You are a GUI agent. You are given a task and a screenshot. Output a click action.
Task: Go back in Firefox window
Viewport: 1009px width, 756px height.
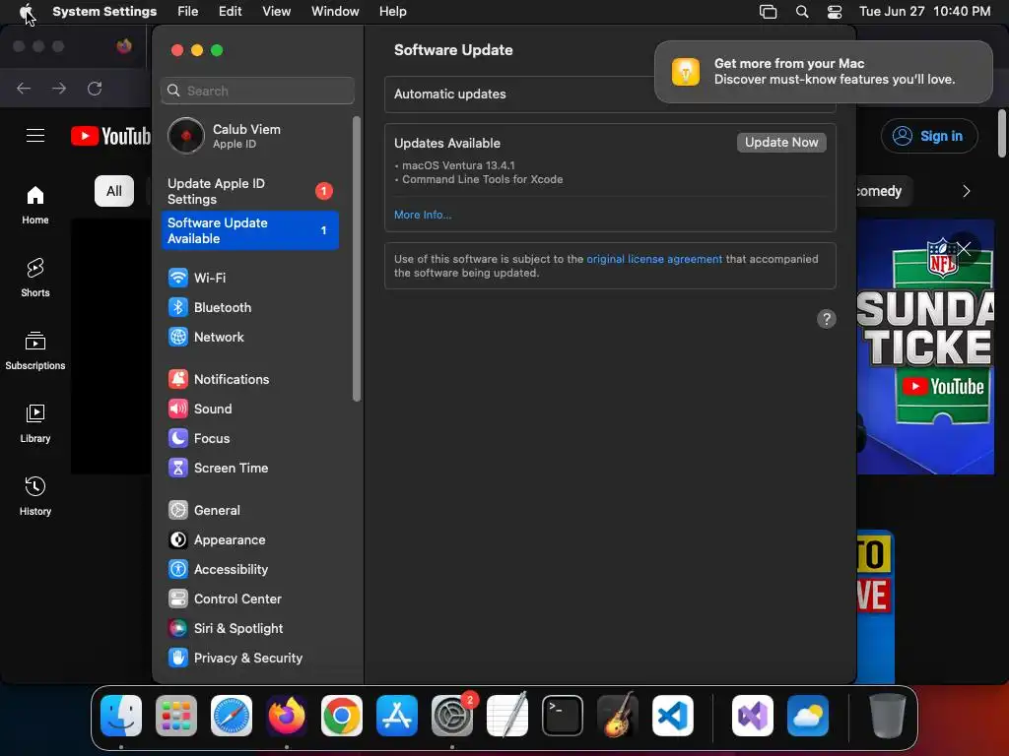pyautogui.click(x=24, y=88)
